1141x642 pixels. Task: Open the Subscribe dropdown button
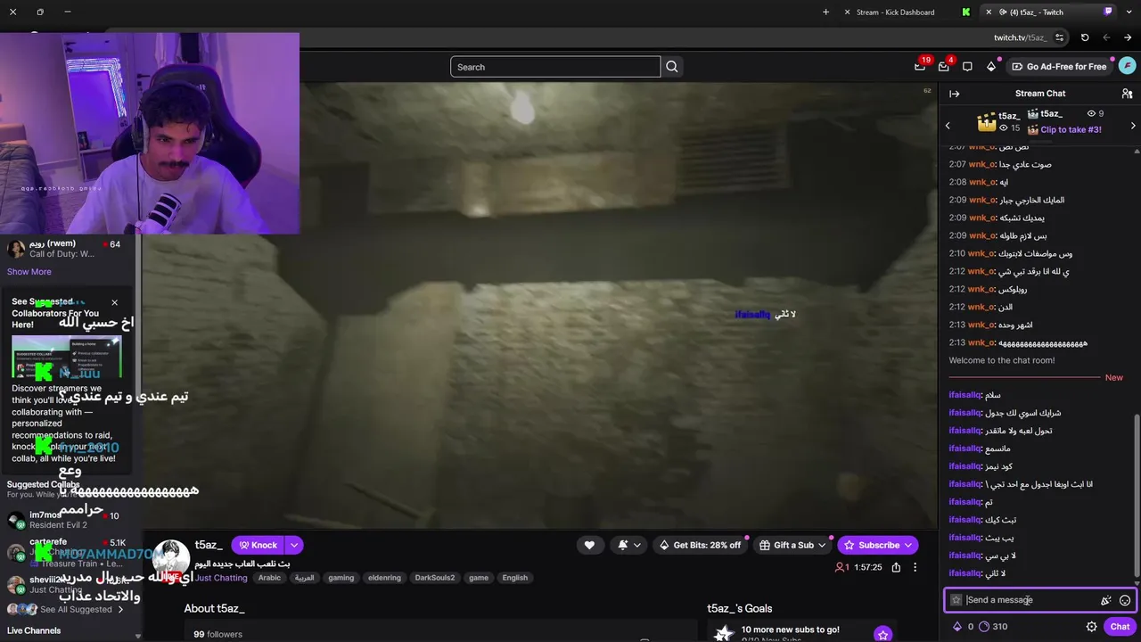877,545
